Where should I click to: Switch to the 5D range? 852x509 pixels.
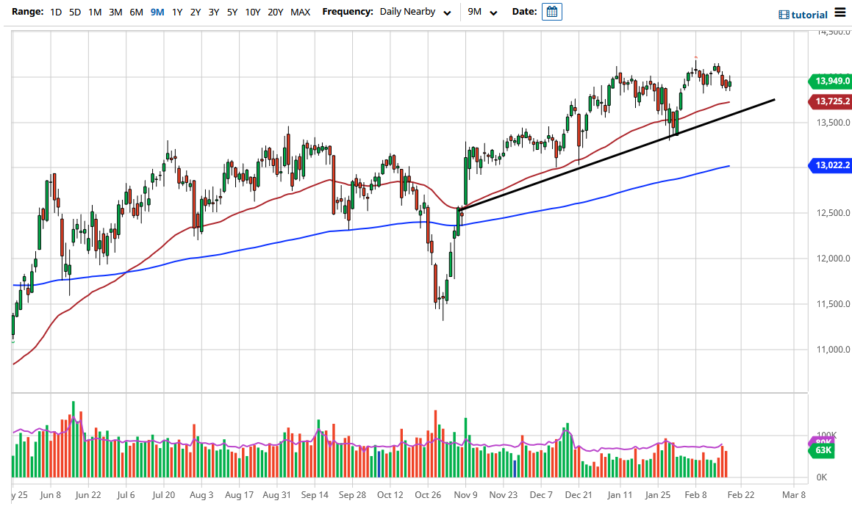click(74, 12)
